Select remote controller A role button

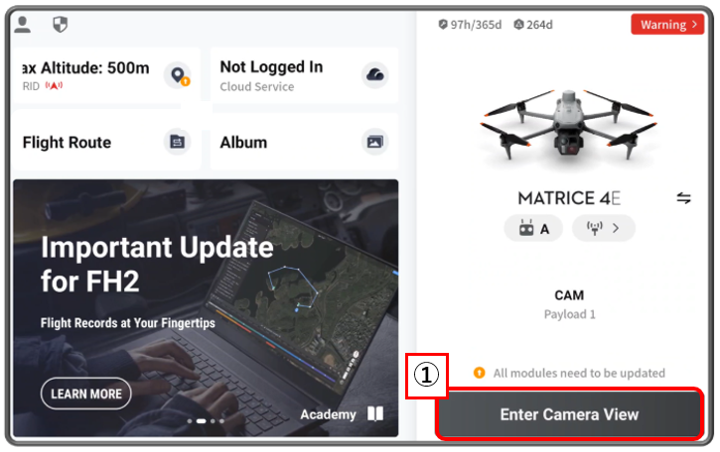point(533,228)
